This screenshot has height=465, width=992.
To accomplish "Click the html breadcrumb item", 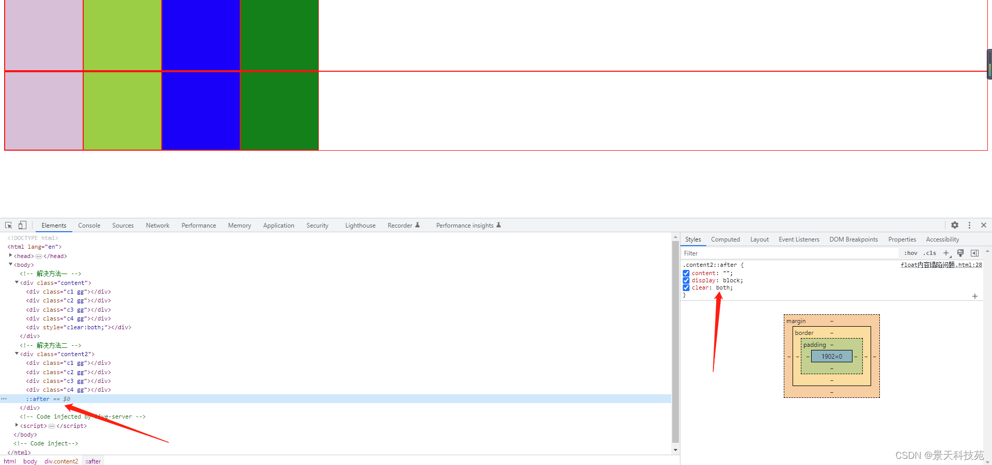I will [10, 461].
